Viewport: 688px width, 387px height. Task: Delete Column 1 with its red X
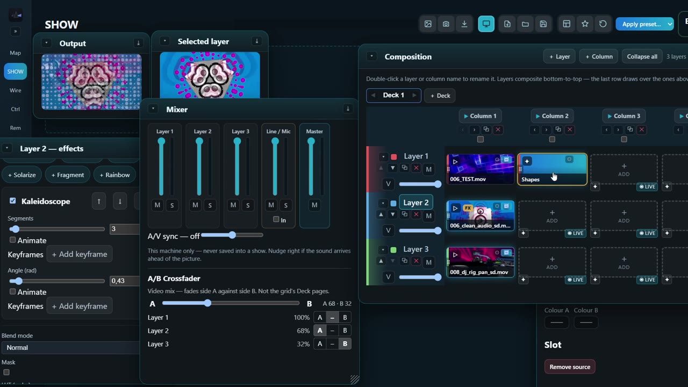[498, 130]
